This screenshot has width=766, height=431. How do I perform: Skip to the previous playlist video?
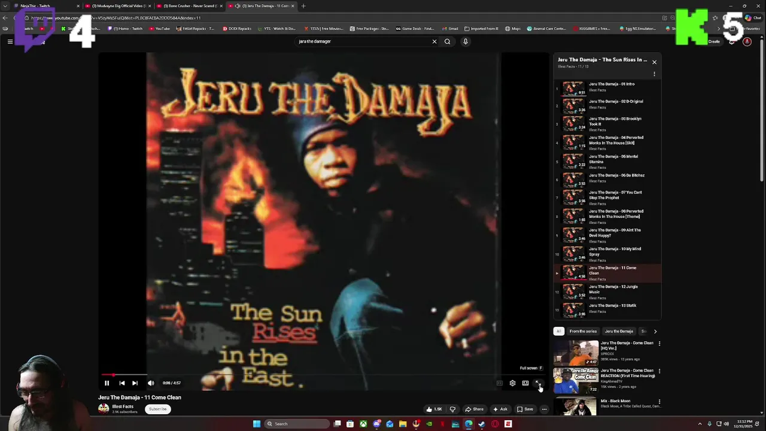click(x=122, y=383)
